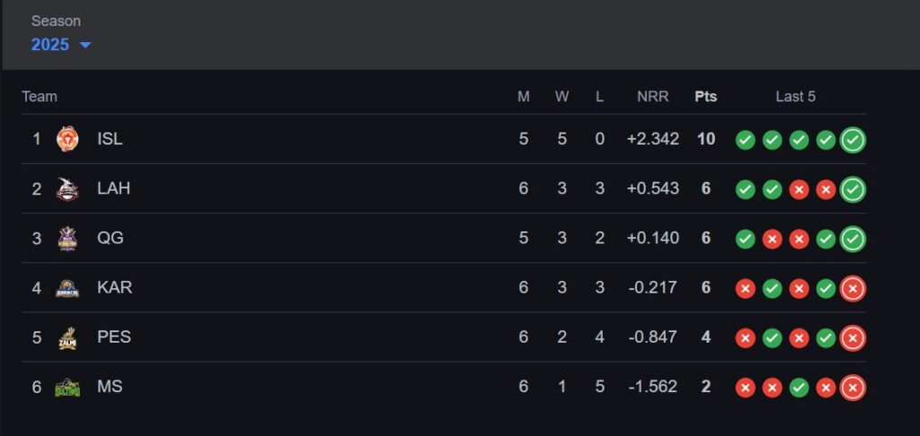The height and width of the screenshot is (436, 920).
Task: Click MS's only green win icon
Action: click(x=799, y=388)
